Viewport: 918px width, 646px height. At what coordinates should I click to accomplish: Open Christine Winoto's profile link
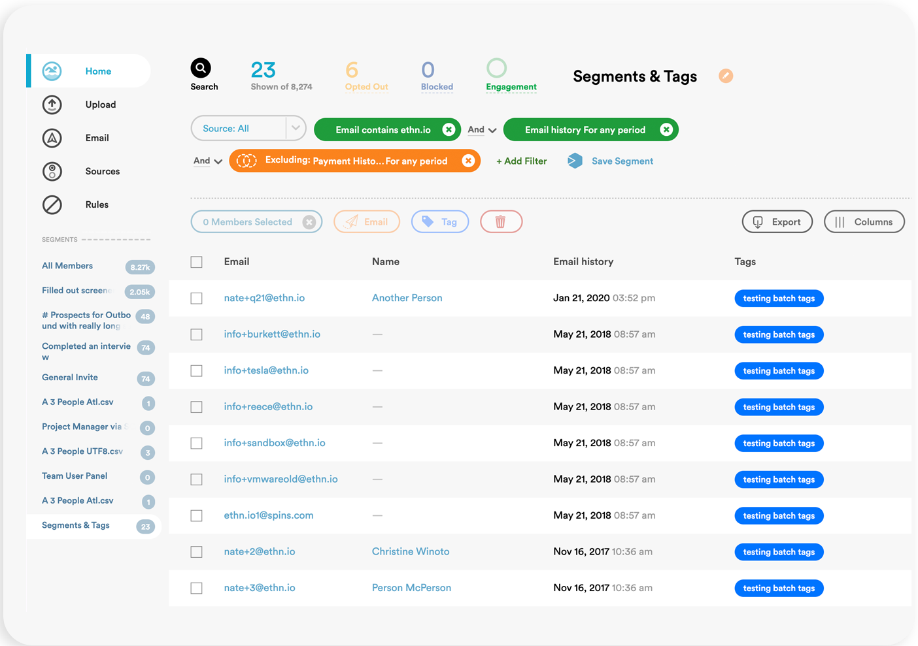click(x=411, y=551)
